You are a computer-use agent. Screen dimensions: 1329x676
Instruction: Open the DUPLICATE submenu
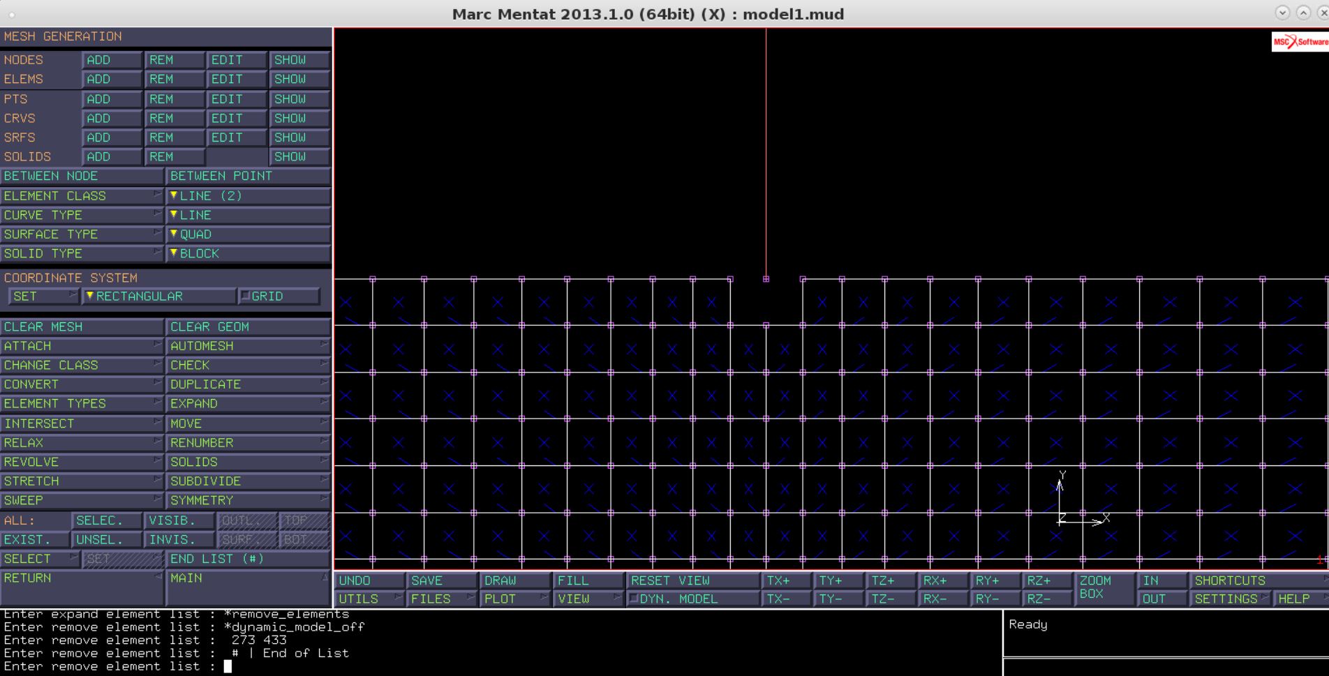click(x=248, y=384)
